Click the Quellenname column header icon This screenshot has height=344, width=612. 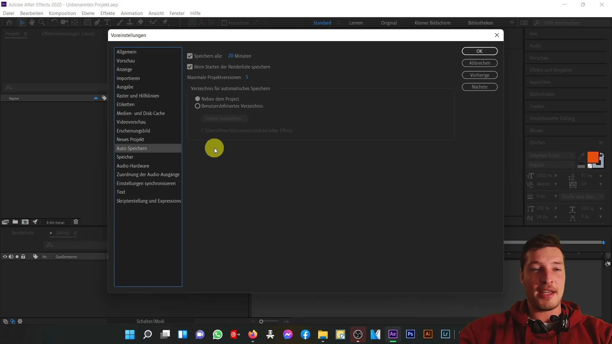point(66,257)
